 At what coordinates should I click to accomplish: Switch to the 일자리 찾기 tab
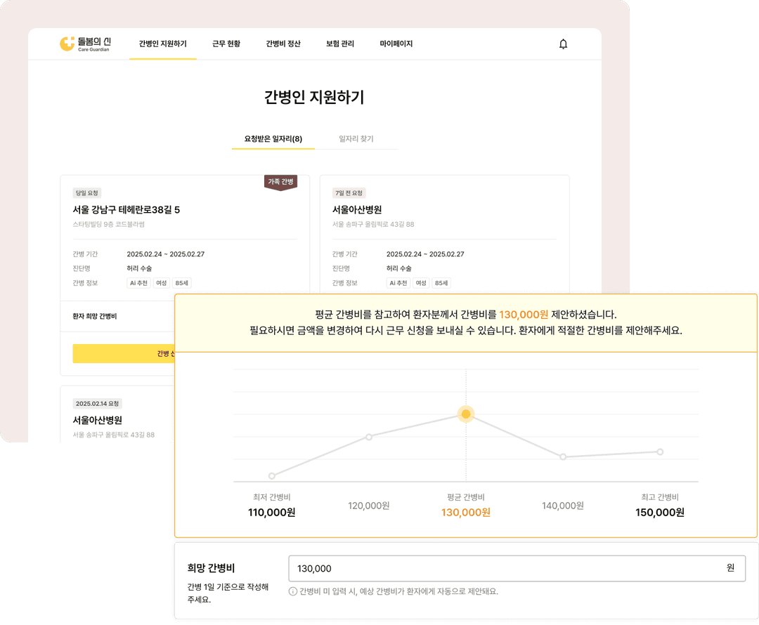pyautogui.click(x=356, y=139)
